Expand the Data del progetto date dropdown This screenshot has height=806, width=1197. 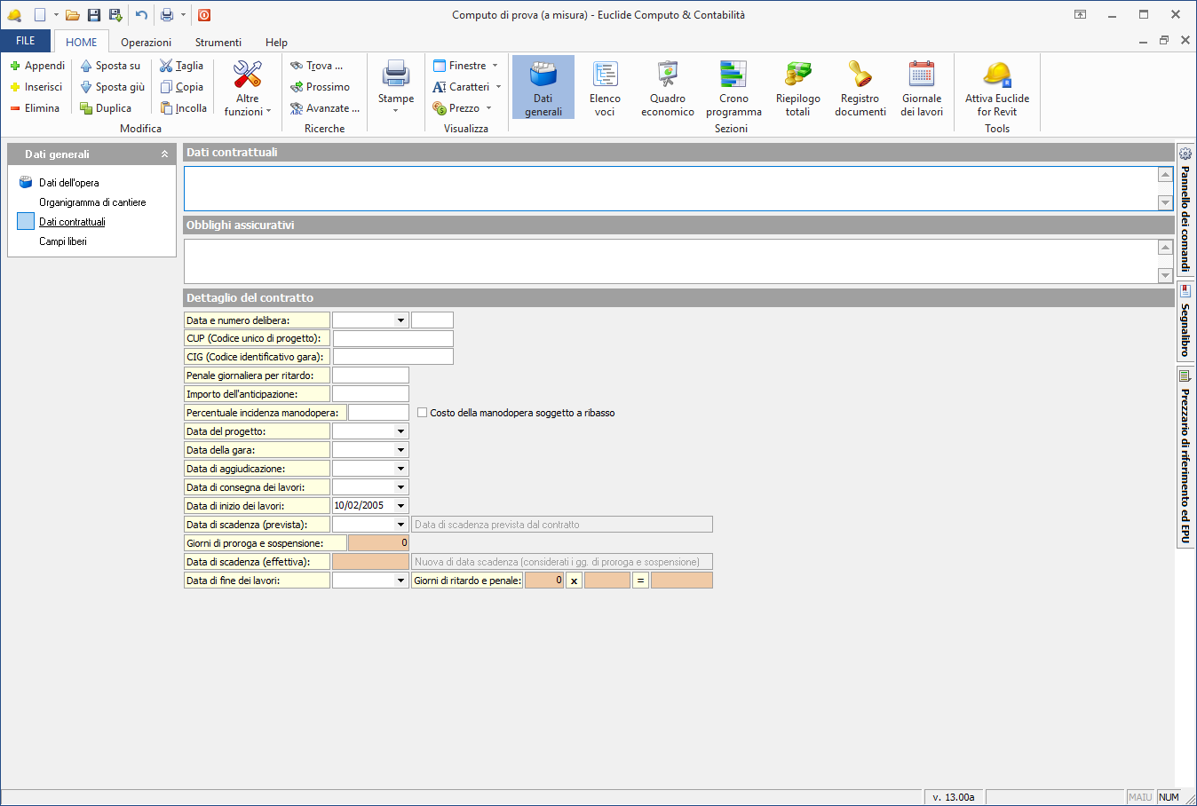pos(400,431)
